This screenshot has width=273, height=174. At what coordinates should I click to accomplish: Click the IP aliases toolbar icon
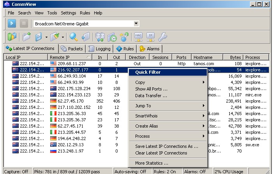[x=150, y=37]
